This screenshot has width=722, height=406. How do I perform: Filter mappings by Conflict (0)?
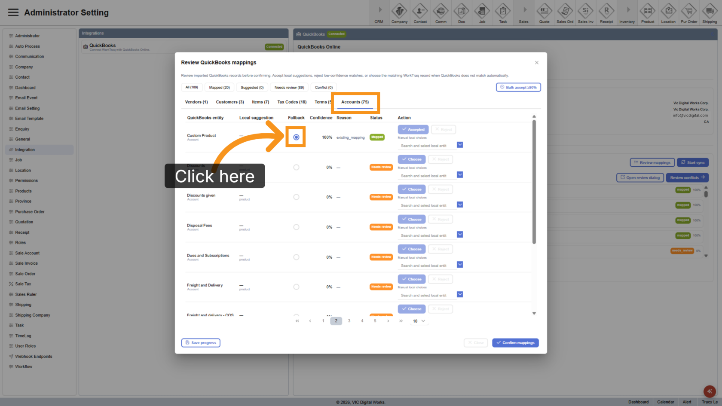coord(324,87)
